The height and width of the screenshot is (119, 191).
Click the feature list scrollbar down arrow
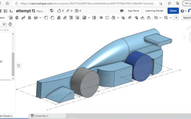[x=13, y=79]
